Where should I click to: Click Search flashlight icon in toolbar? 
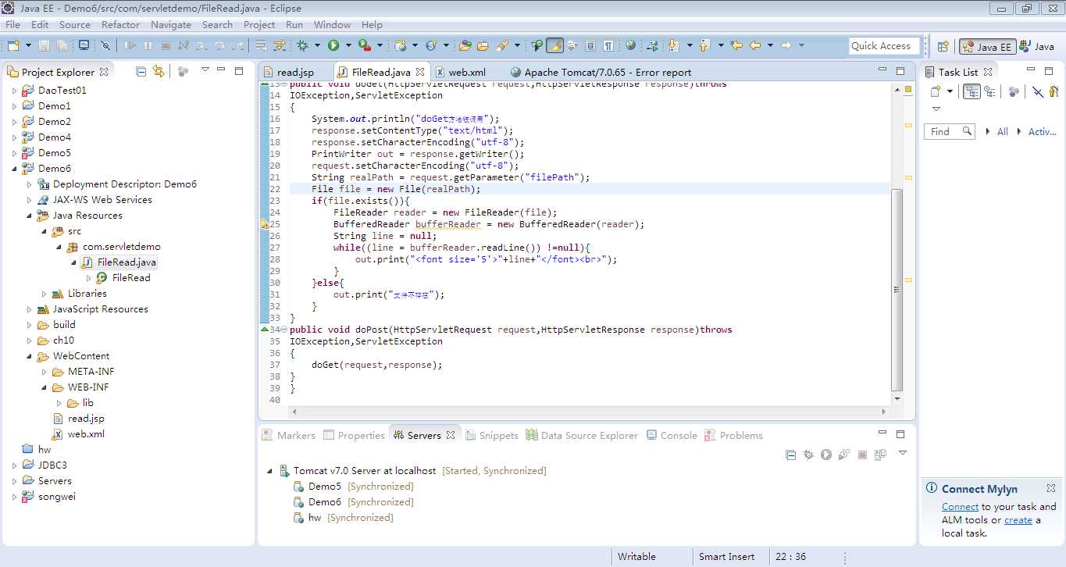coord(502,45)
